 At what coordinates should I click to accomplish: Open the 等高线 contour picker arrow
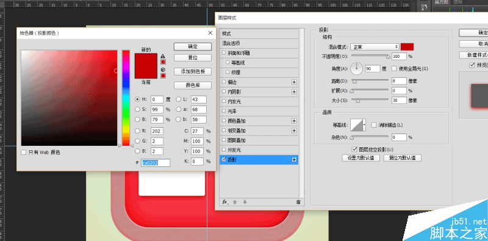(x=364, y=125)
